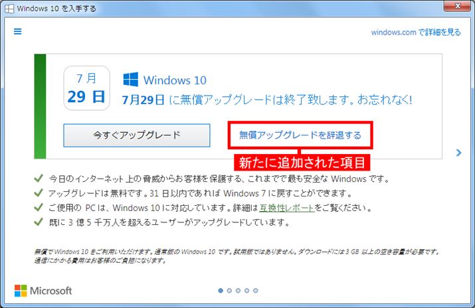This screenshot has height=308, width=475.
Task: Click the Microsoft logo at bottom
Action: click(43, 291)
